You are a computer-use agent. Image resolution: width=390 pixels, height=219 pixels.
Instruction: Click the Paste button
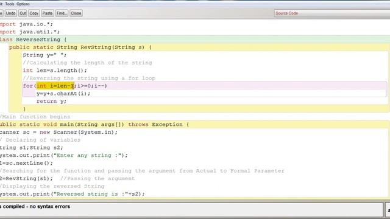click(48, 13)
